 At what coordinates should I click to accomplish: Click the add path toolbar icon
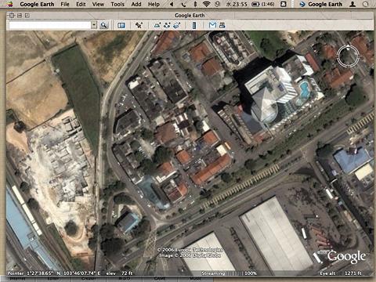pyautogui.click(x=167, y=25)
